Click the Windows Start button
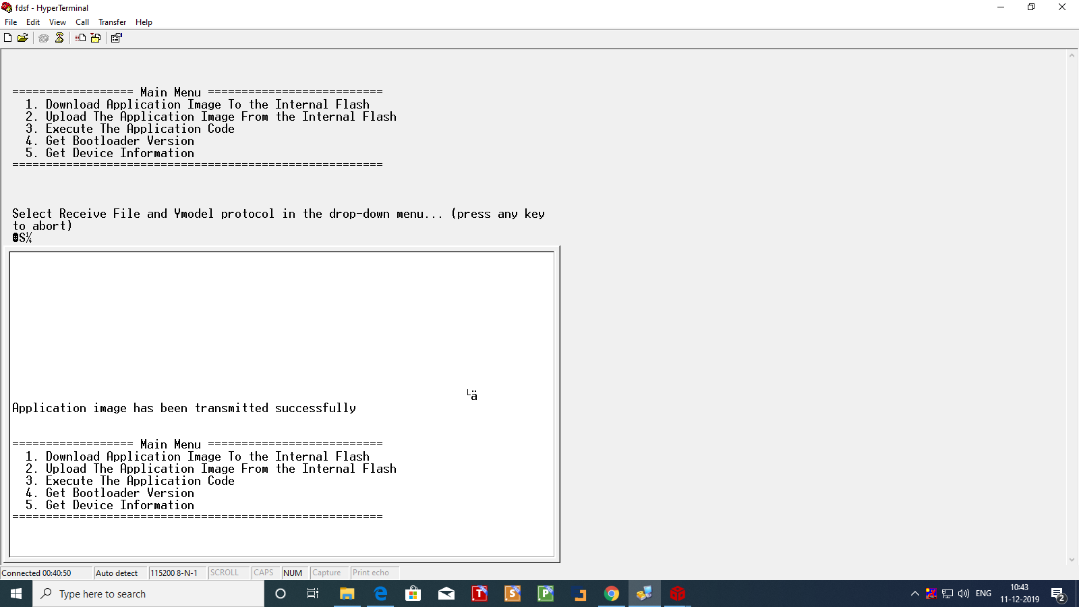 16,594
